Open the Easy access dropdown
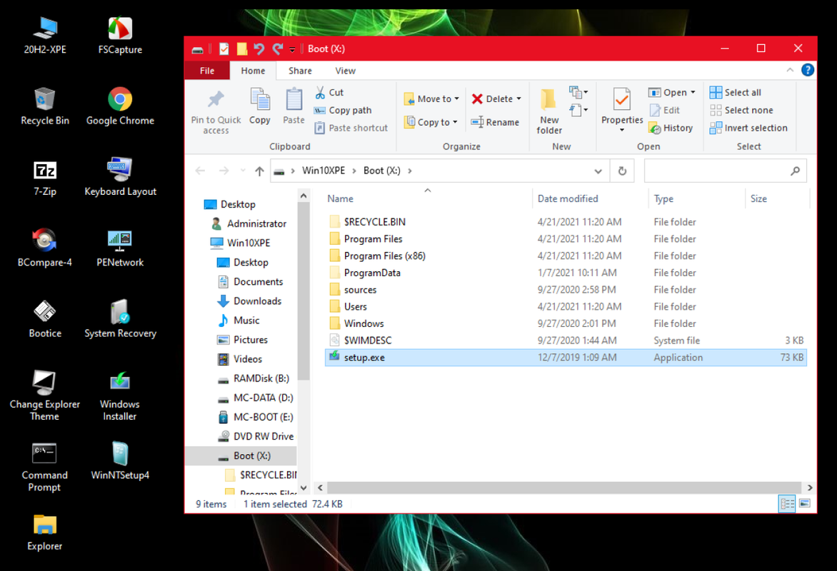Screen dimensions: 837x571 578,110
